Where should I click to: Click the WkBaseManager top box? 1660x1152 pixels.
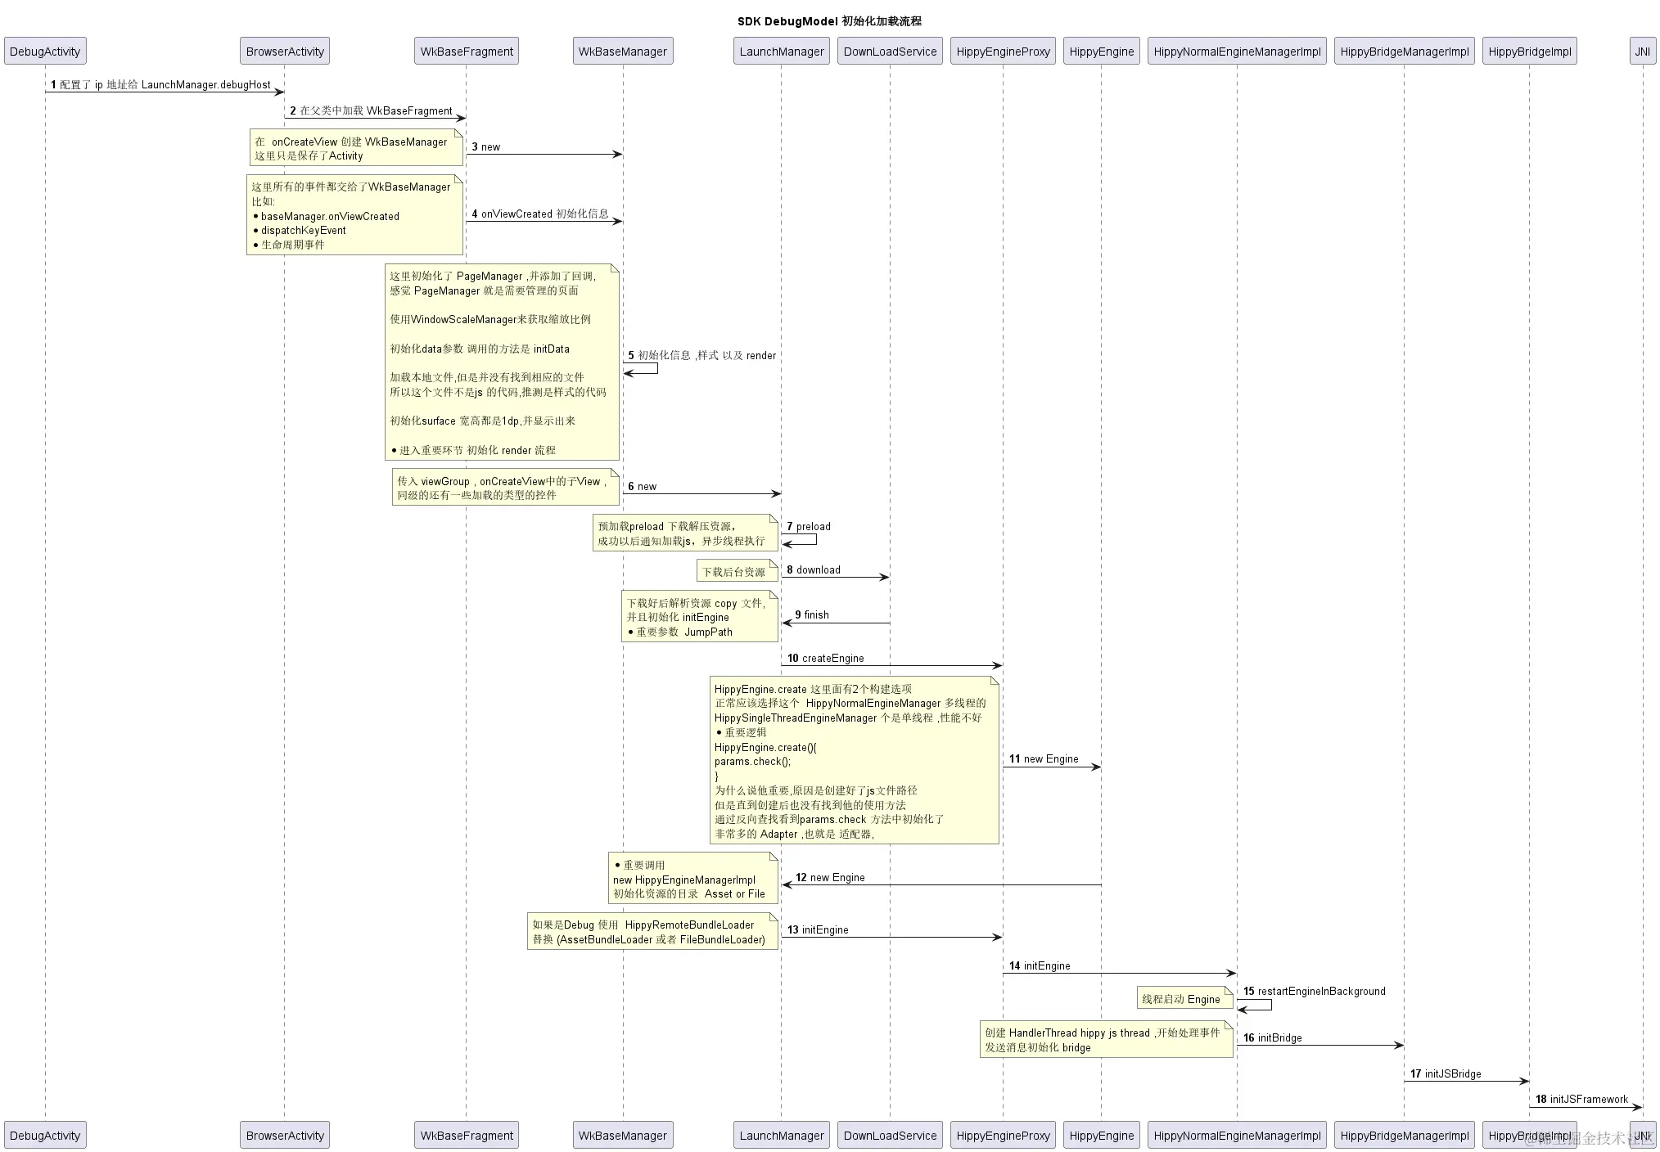[622, 51]
